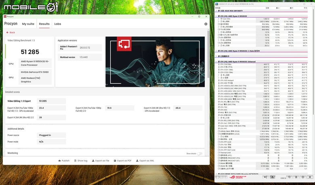The width and height of the screenshot is (315, 185).
Task: Switch to the My suite tab
Action: tap(28, 24)
